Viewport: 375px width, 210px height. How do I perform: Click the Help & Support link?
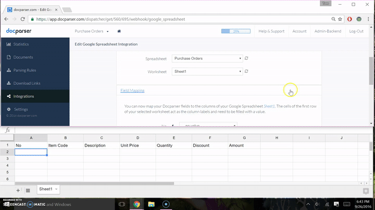(271, 31)
